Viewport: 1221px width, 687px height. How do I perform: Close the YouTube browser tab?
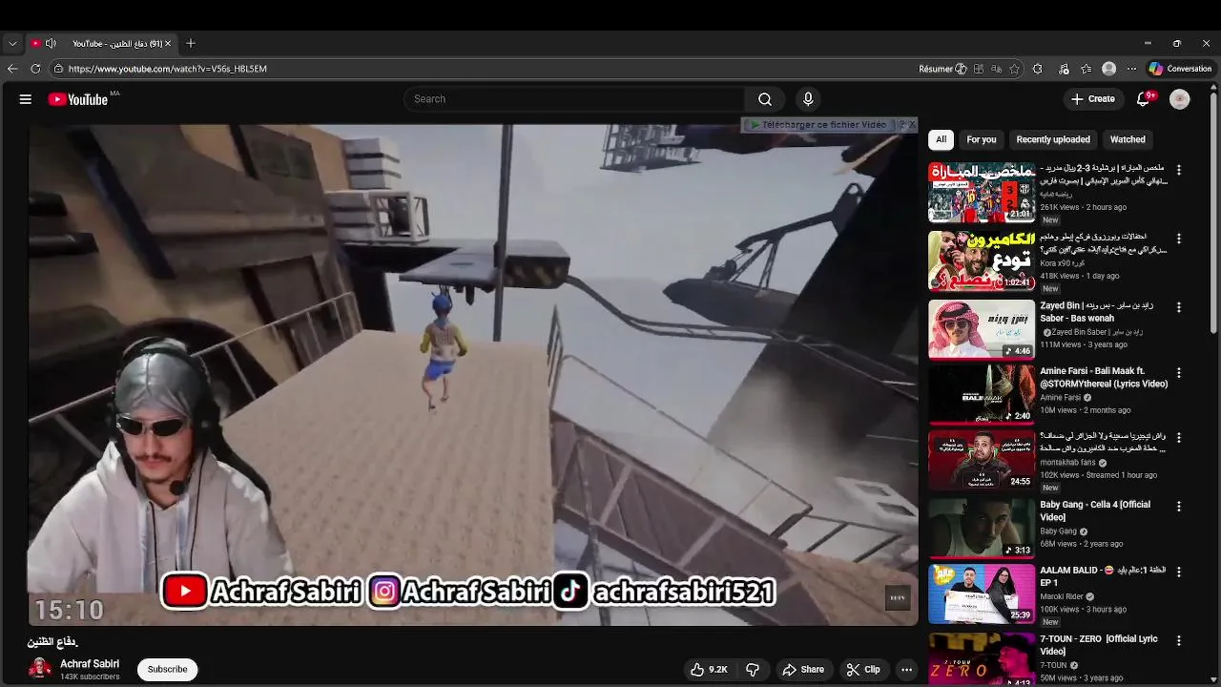[x=168, y=43]
